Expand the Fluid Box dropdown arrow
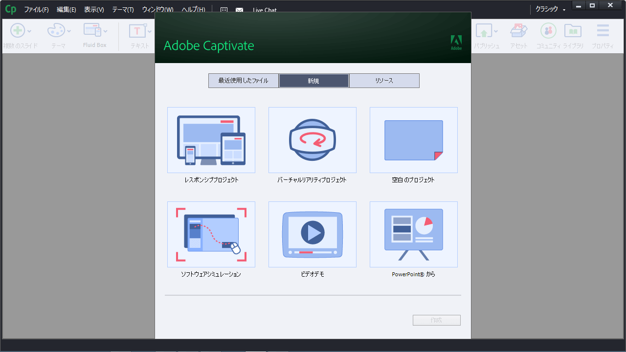 (x=106, y=31)
